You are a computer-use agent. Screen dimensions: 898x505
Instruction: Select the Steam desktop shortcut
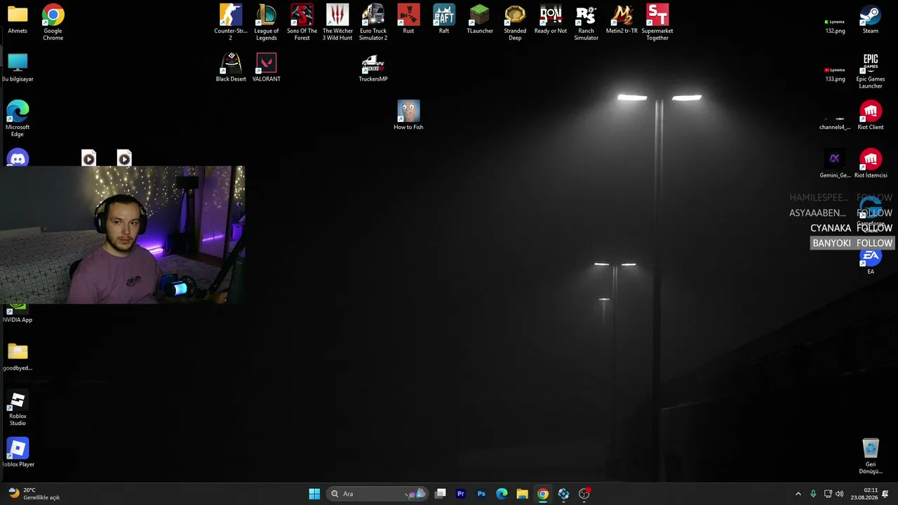871,19
